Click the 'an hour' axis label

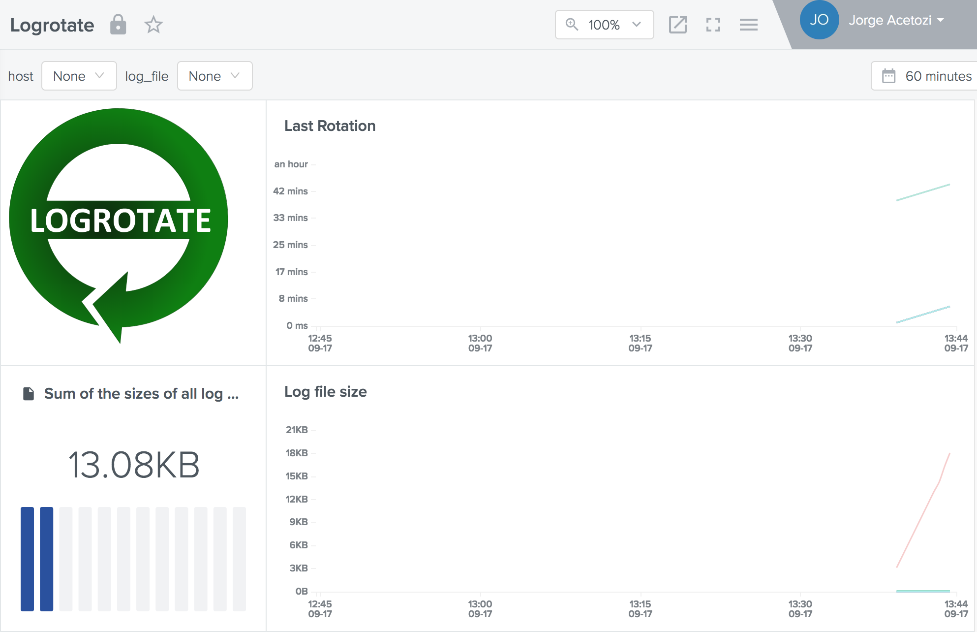[291, 164]
